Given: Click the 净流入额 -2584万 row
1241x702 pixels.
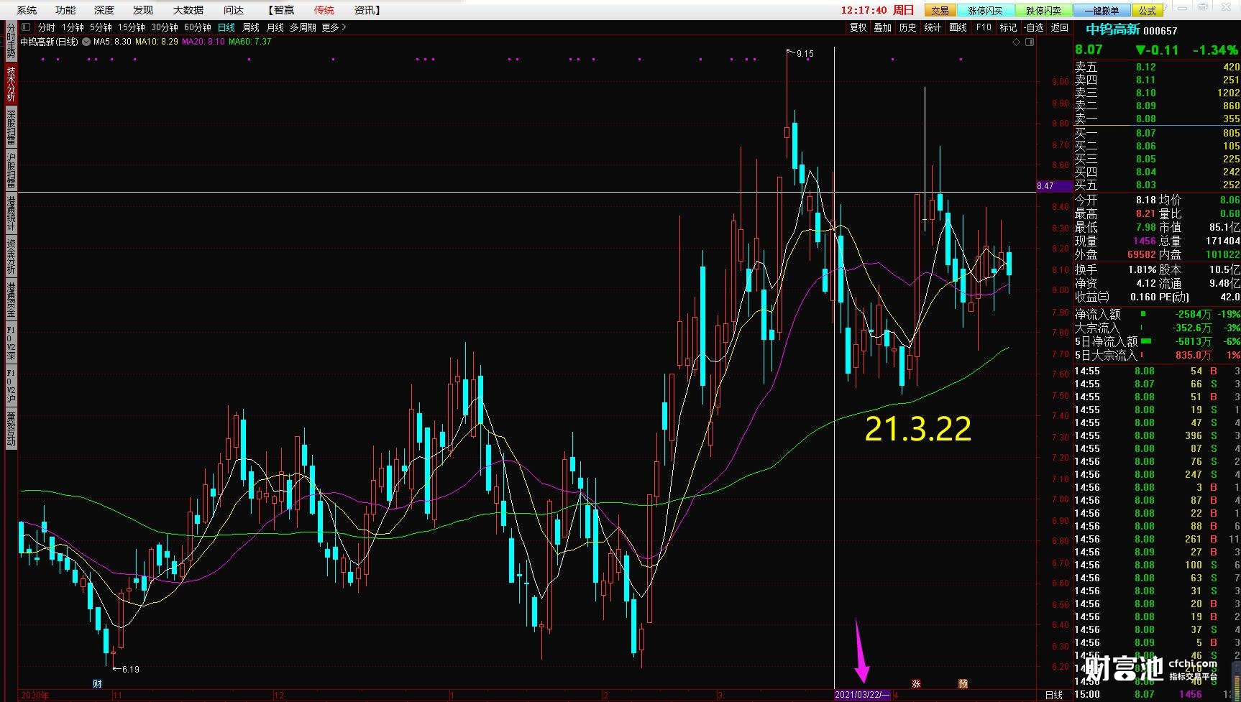Looking at the screenshot, I should pyautogui.click(x=1157, y=314).
